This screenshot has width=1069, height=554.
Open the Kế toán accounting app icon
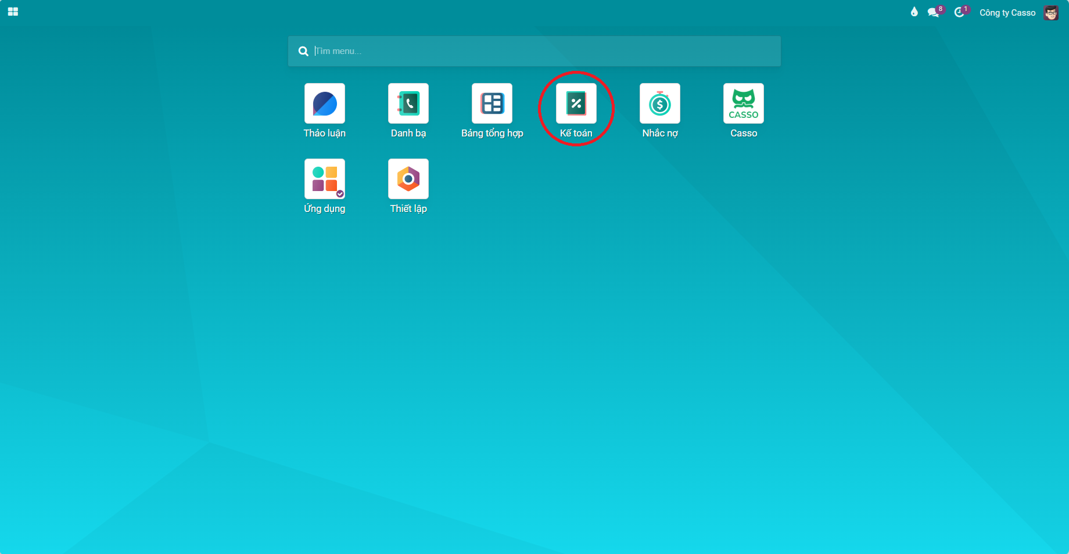point(576,103)
